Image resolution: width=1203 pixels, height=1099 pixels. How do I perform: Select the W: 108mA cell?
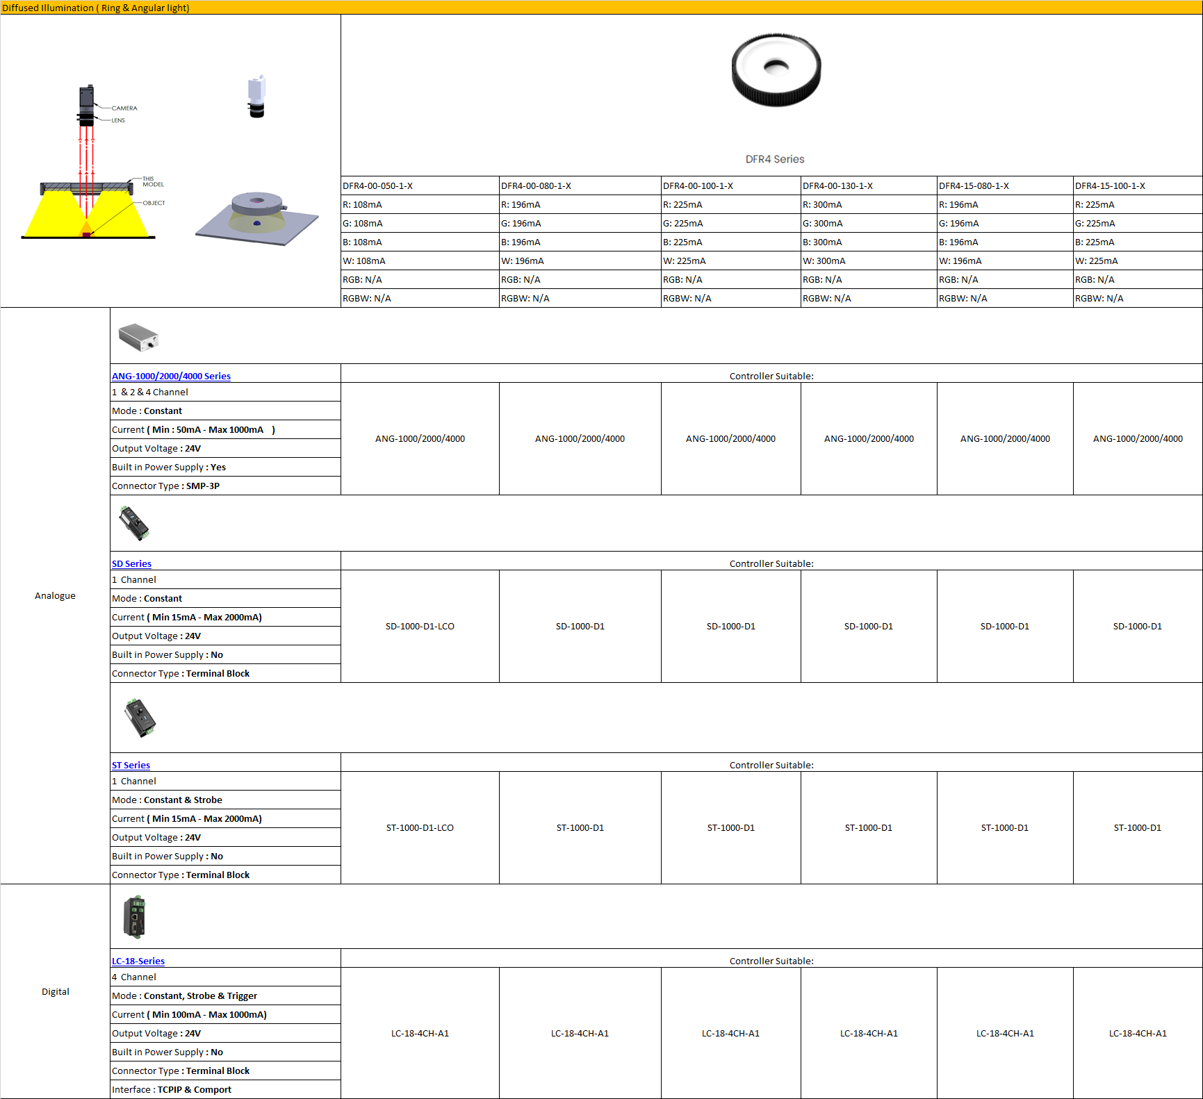point(420,261)
